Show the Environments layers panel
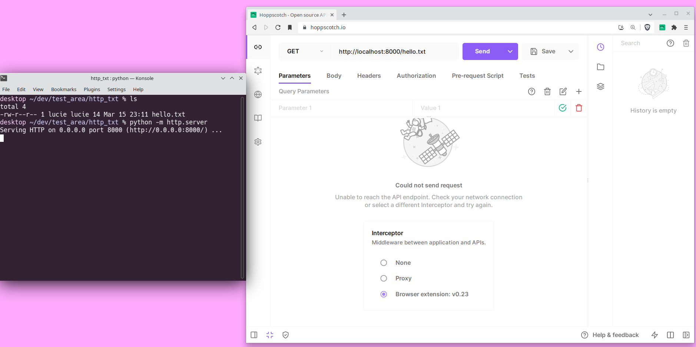696x347 pixels. (600, 87)
